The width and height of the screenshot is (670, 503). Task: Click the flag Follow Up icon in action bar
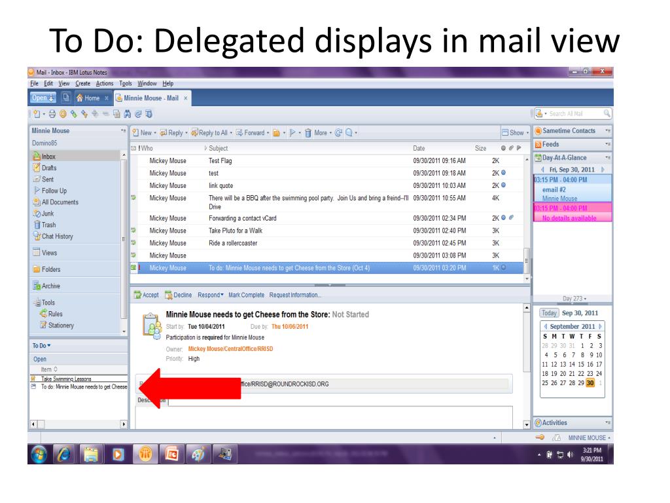[292, 133]
